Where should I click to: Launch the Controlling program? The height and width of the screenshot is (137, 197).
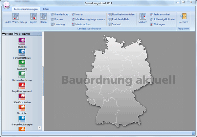[22, 65]
